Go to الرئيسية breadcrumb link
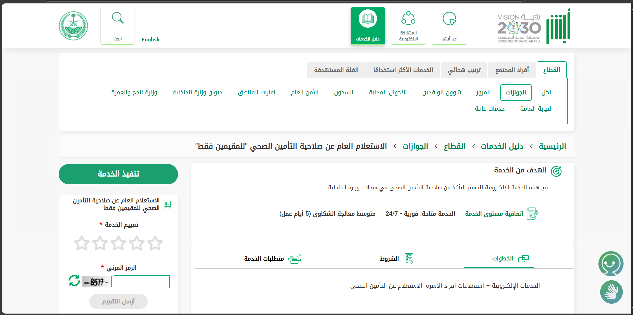The image size is (633, 315). pyautogui.click(x=552, y=146)
